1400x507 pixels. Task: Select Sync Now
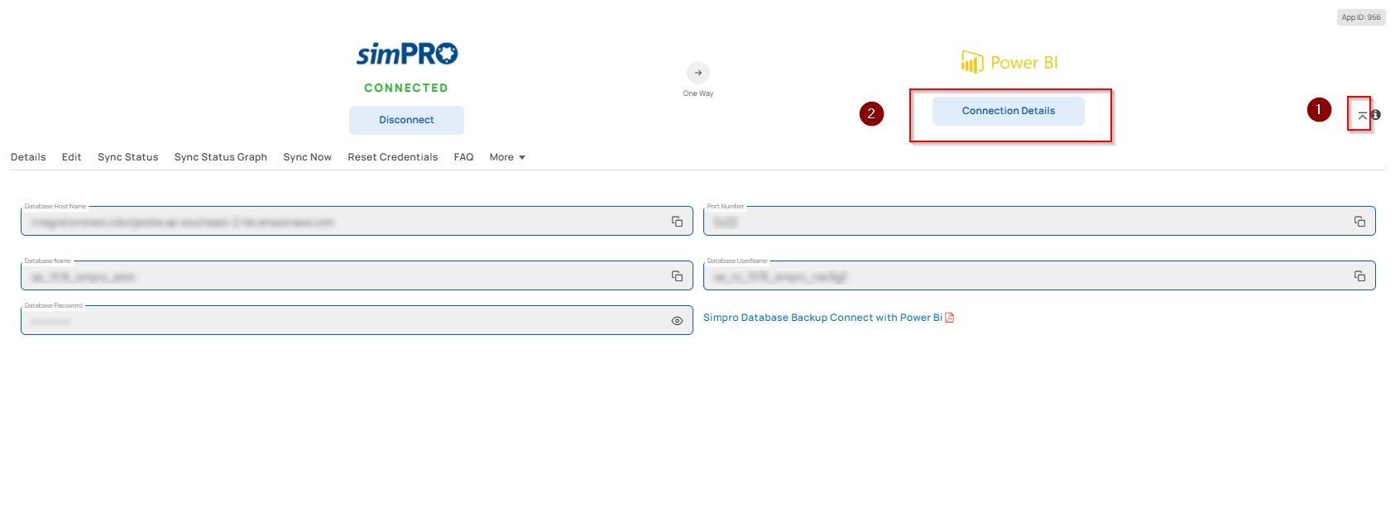(x=308, y=157)
